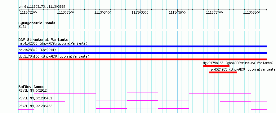
Task: Click the chr6:111303173..111303839 coordinates label
Action: click(x=42, y=7)
